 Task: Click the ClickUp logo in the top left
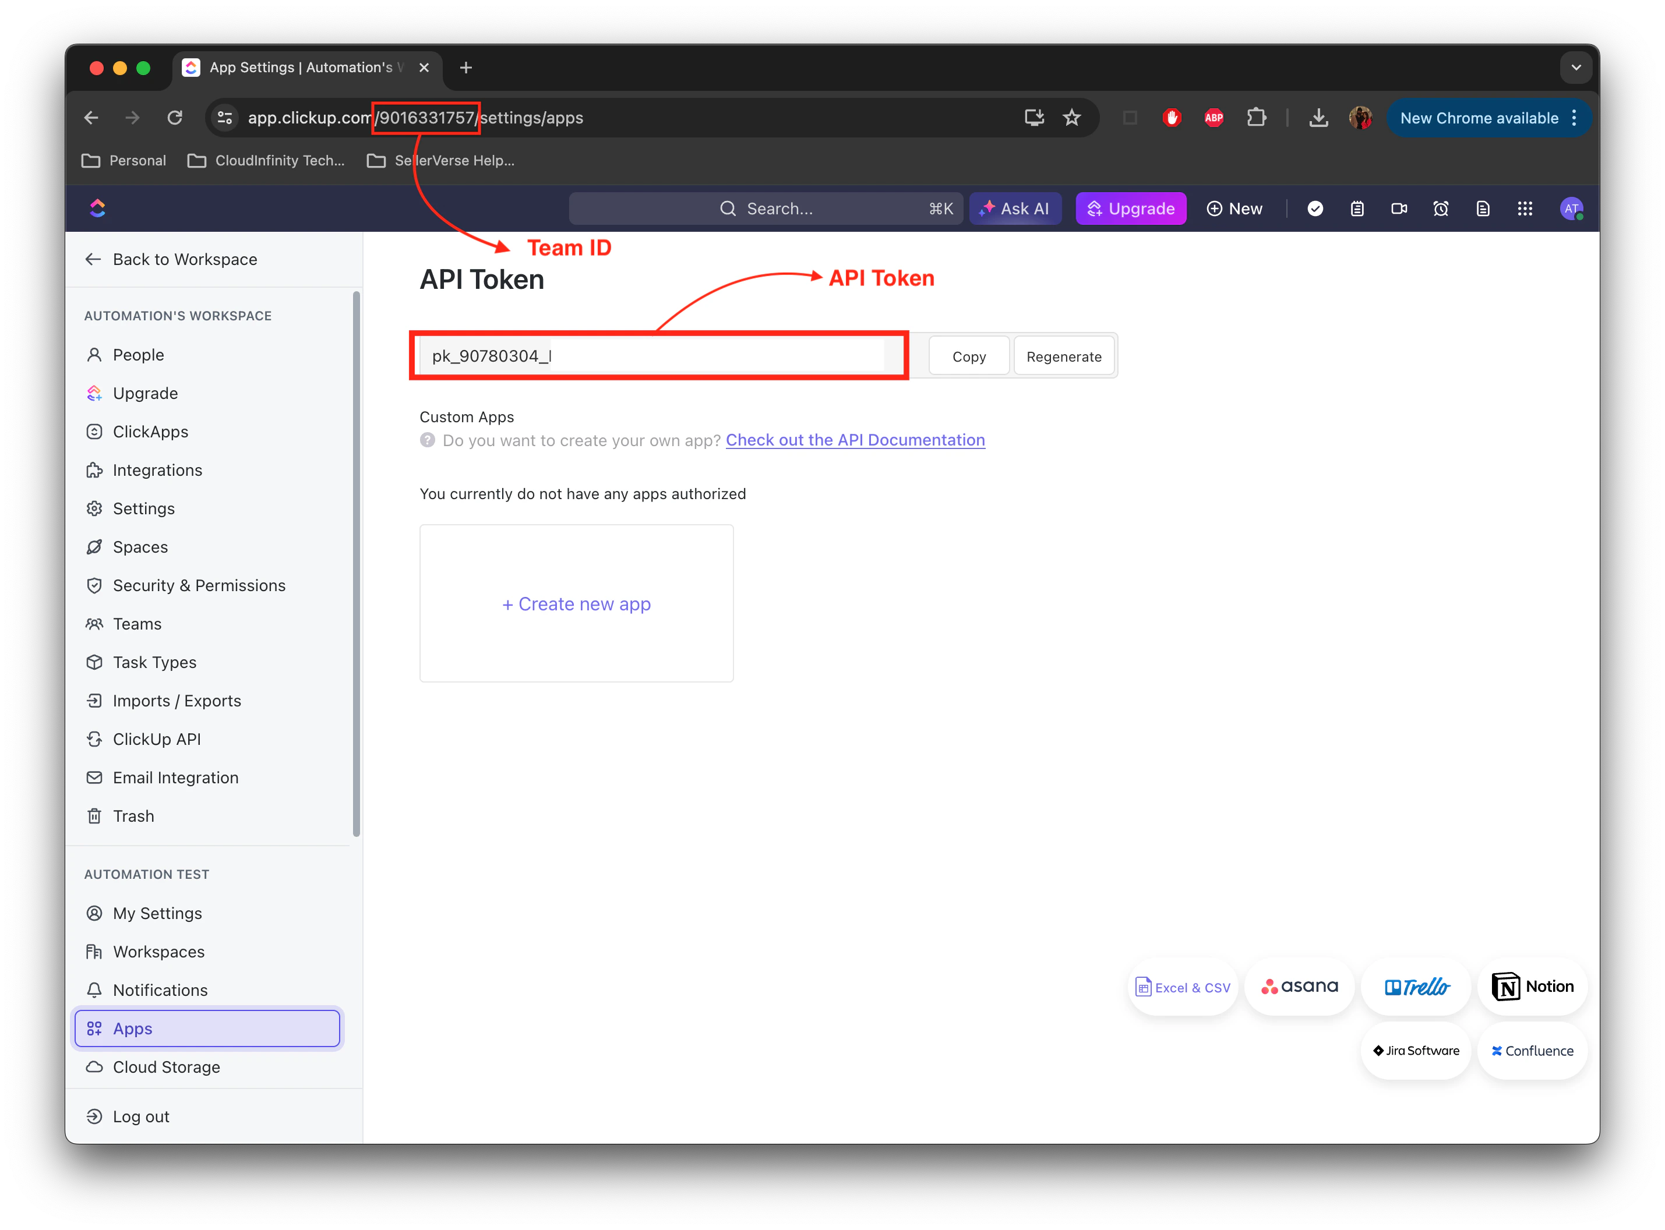tap(97, 208)
